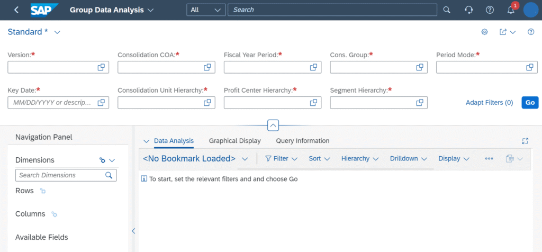
Task: Open the table export icon in toolbar
Action: [x=510, y=159]
